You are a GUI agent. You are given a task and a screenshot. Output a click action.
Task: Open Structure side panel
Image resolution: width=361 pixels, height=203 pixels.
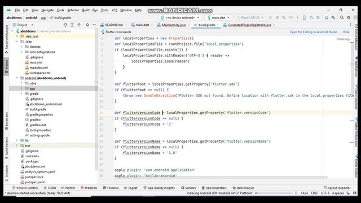click(6, 173)
